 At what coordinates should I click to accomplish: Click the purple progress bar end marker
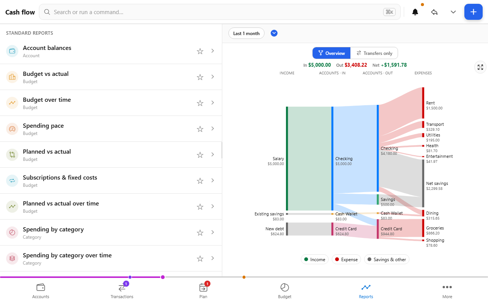[163, 277]
